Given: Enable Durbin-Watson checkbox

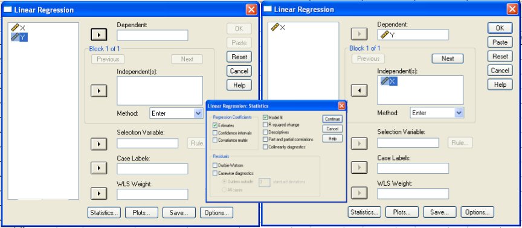Looking at the screenshot, I should coord(215,165).
